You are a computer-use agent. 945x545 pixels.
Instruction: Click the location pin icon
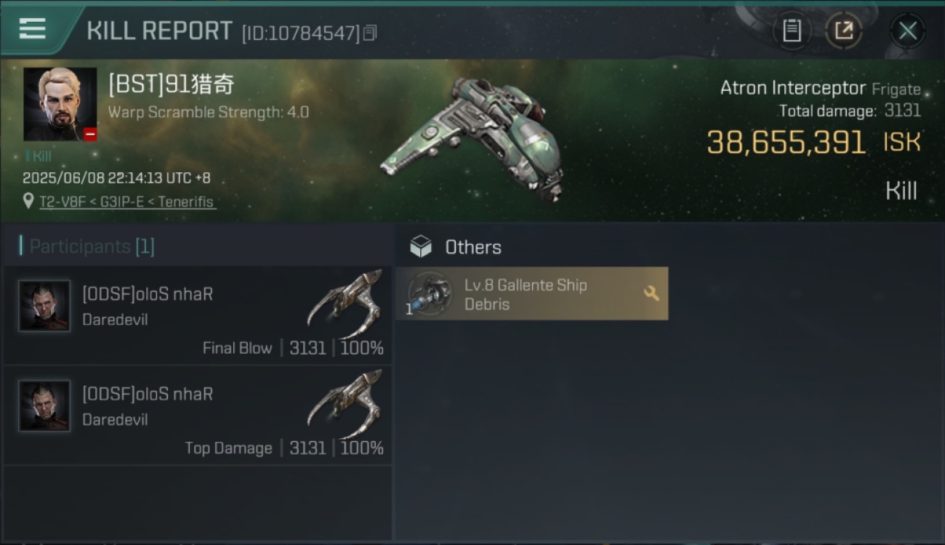[28, 201]
